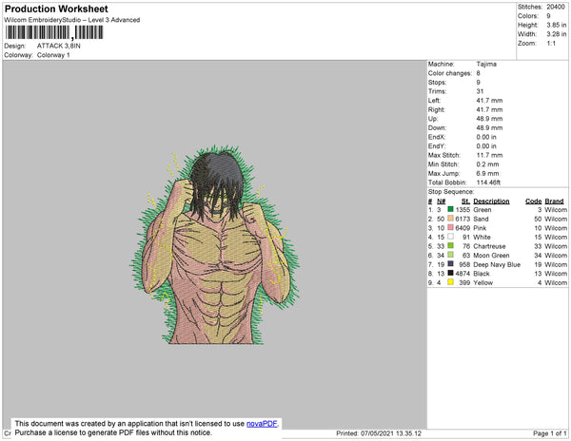Click the Sand thread color swatch

[450, 219]
